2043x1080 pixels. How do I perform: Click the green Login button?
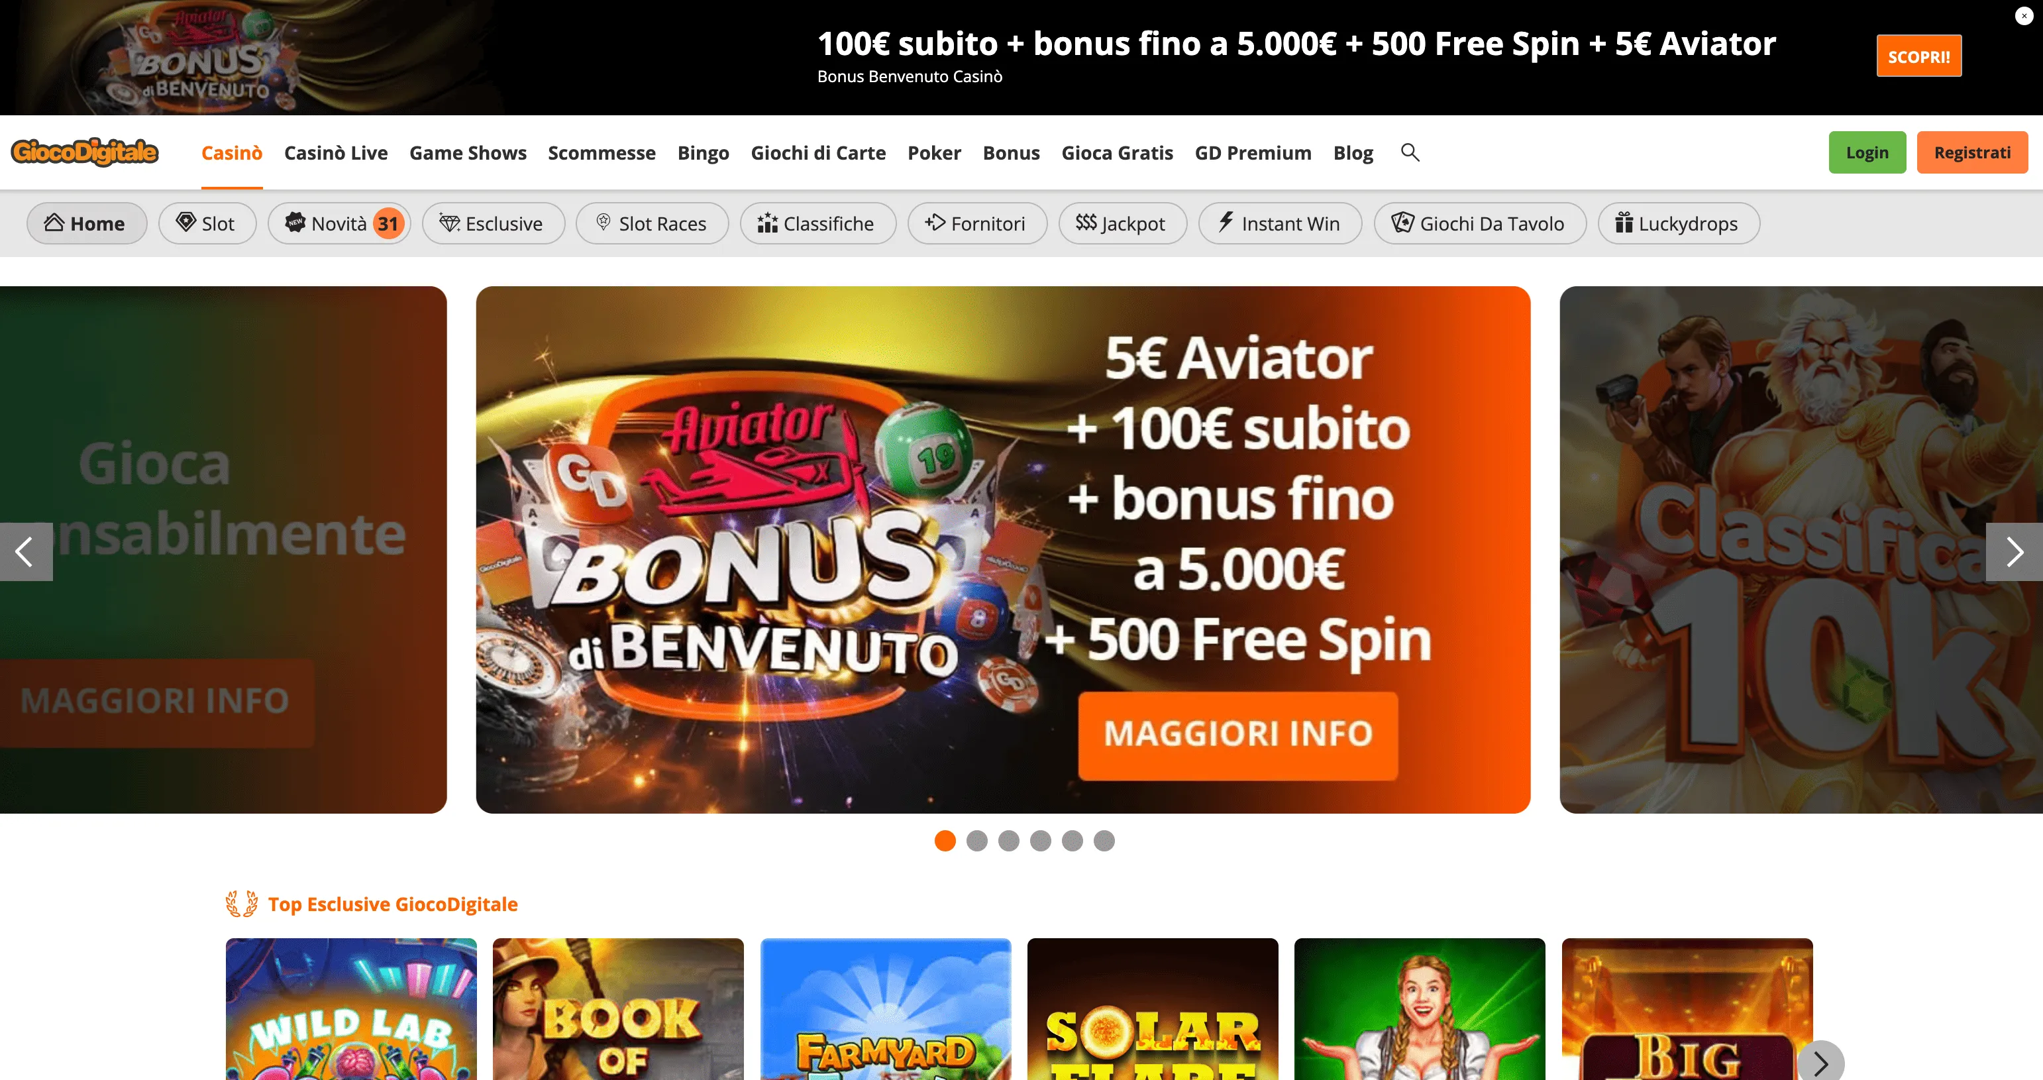point(1867,152)
